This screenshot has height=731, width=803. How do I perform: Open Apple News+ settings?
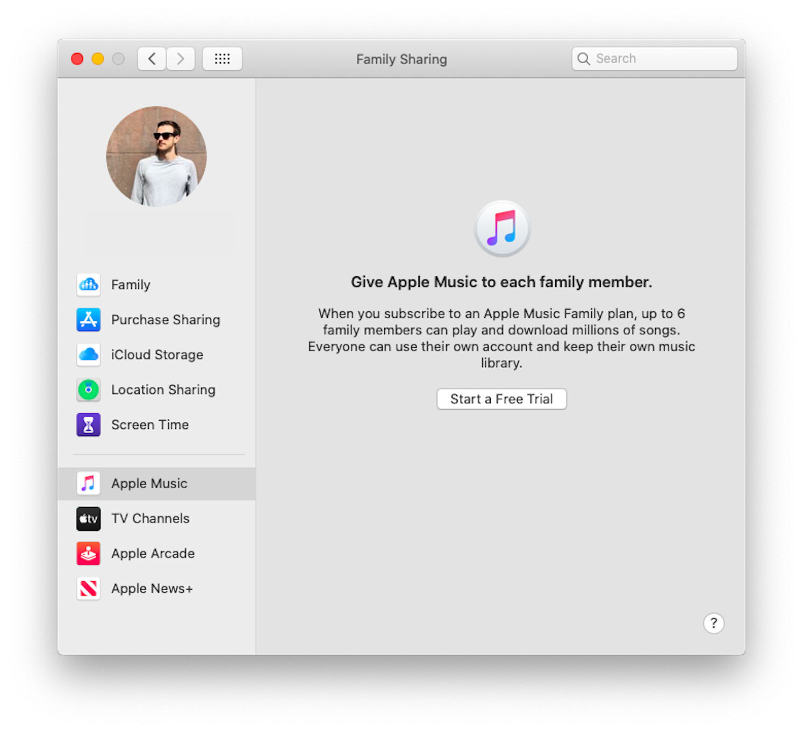click(x=152, y=588)
